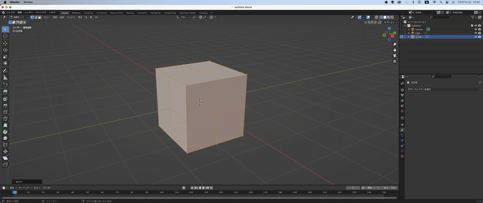483x203 pixels.
Task: Select the Knife tool
Action: [x=5, y=119]
